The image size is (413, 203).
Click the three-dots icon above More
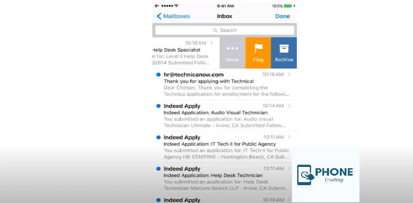click(232, 48)
